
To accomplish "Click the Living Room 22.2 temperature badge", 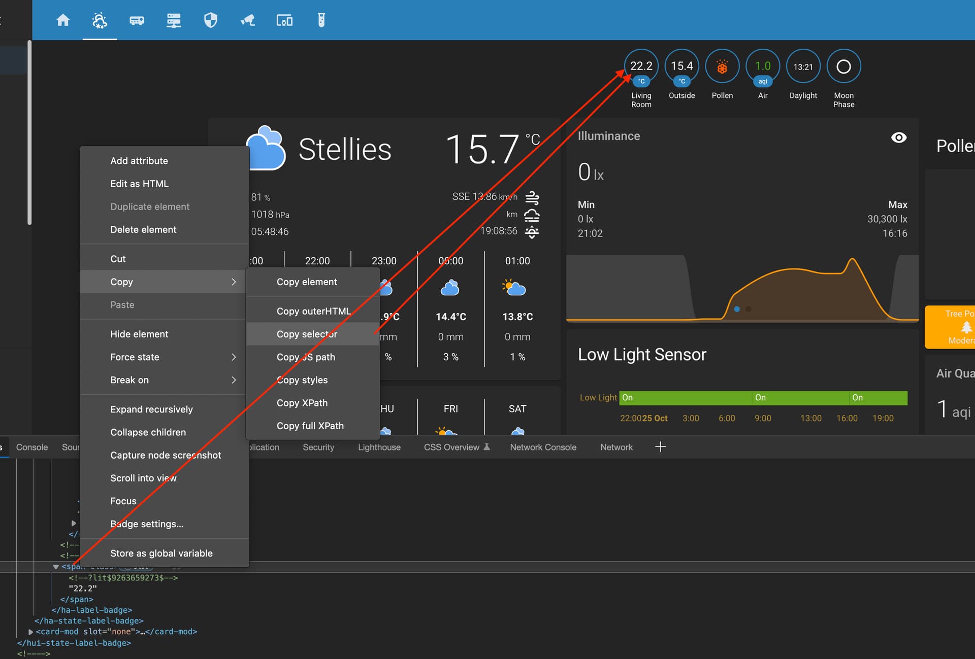I will tap(641, 66).
